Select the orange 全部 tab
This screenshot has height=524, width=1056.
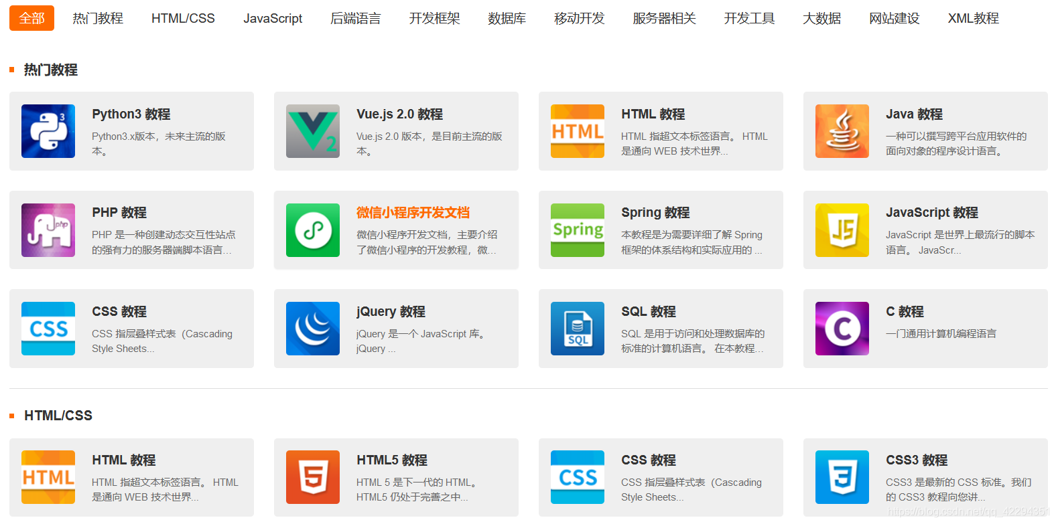pos(31,18)
